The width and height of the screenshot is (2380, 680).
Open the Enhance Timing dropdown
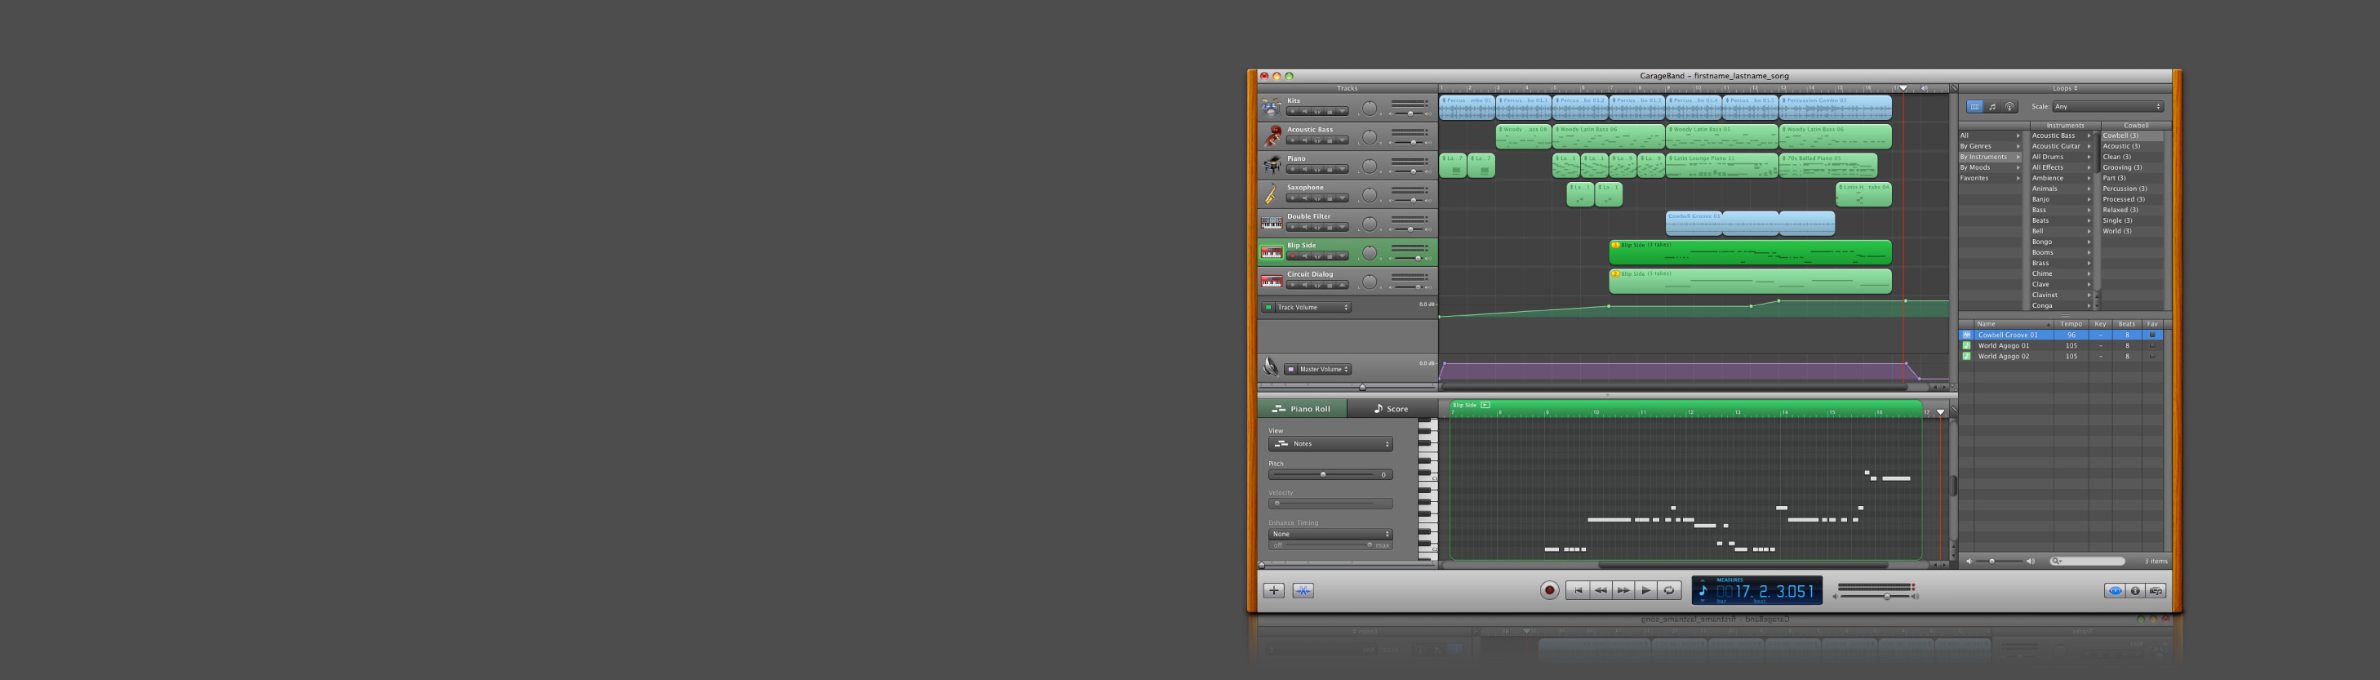point(1330,534)
